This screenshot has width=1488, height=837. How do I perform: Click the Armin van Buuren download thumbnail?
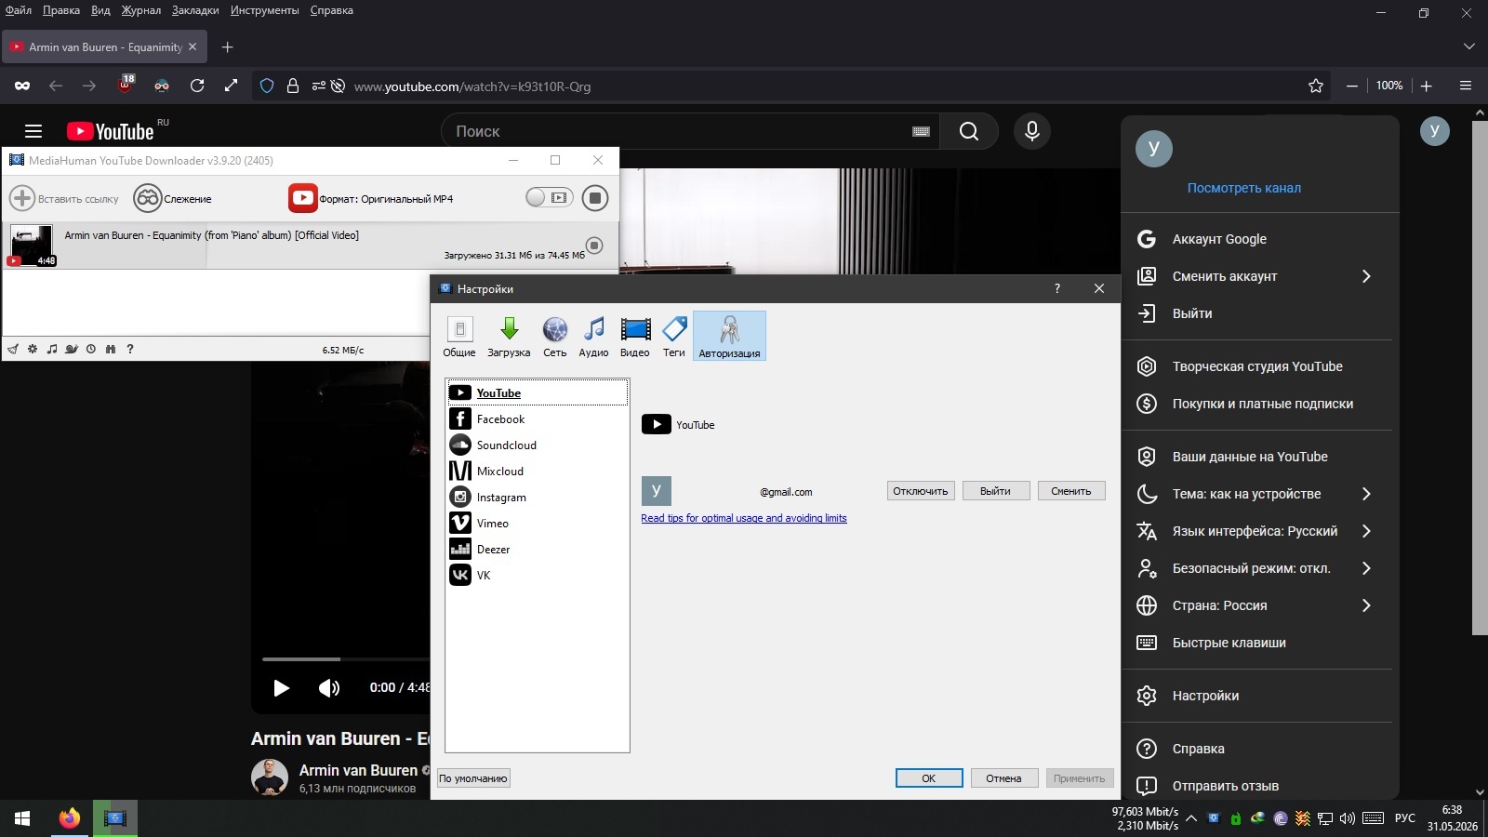[32, 246]
